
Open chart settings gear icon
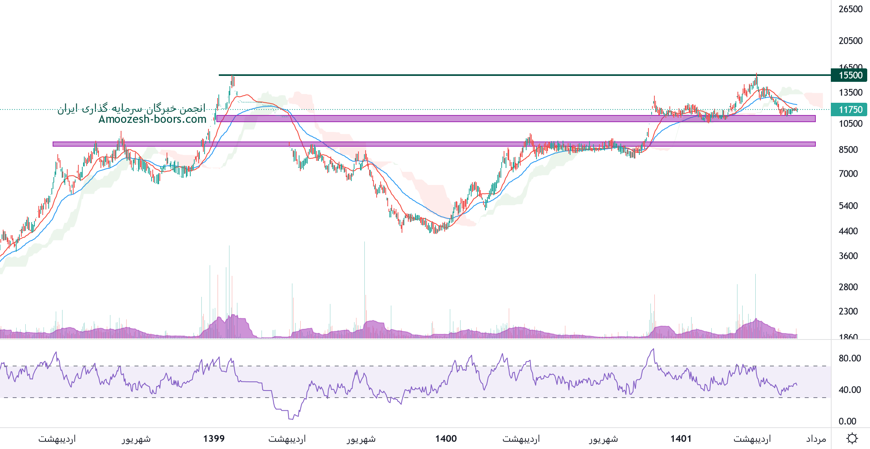[x=852, y=438]
